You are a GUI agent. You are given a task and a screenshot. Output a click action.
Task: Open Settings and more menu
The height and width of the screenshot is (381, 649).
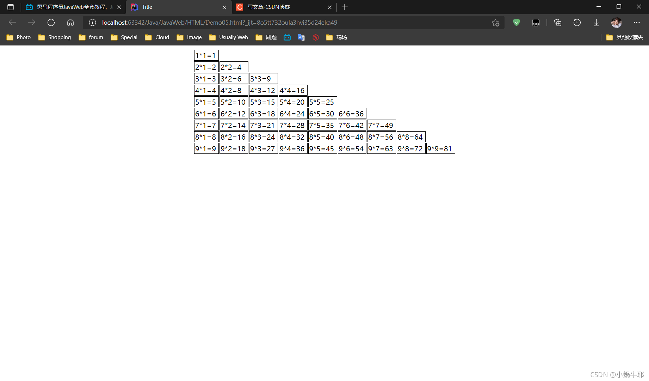click(x=637, y=23)
